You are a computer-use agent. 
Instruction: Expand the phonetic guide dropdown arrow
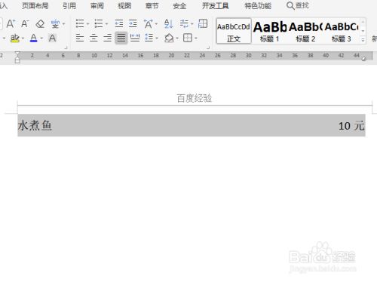(63, 24)
